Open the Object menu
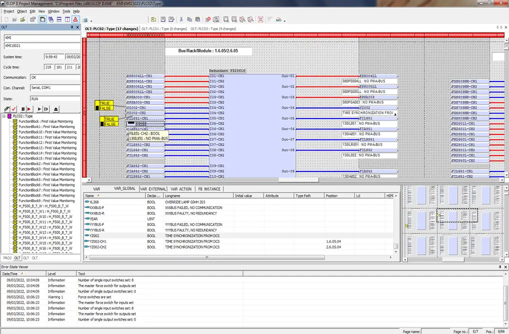The image size is (509, 334). click(x=22, y=11)
